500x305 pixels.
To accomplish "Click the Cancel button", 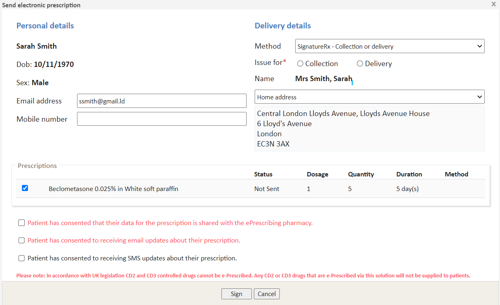I will (x=266, y=294).
